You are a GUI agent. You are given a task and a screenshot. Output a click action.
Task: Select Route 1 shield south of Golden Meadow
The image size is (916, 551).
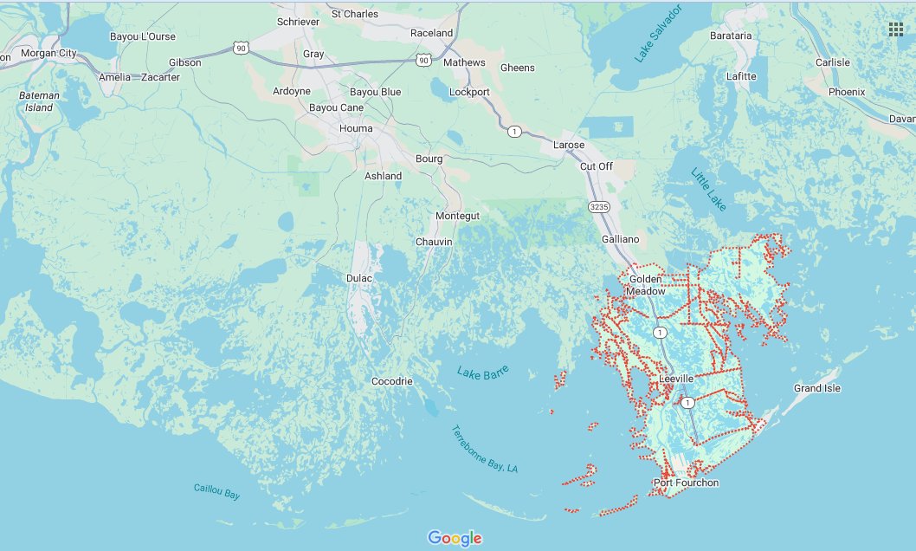click(661, 333)
